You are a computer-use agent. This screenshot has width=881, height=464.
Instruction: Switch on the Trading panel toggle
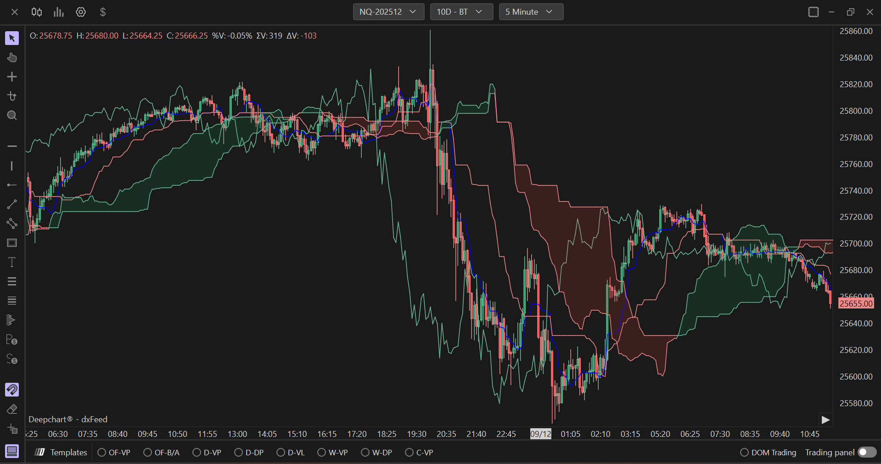[867, 452]
